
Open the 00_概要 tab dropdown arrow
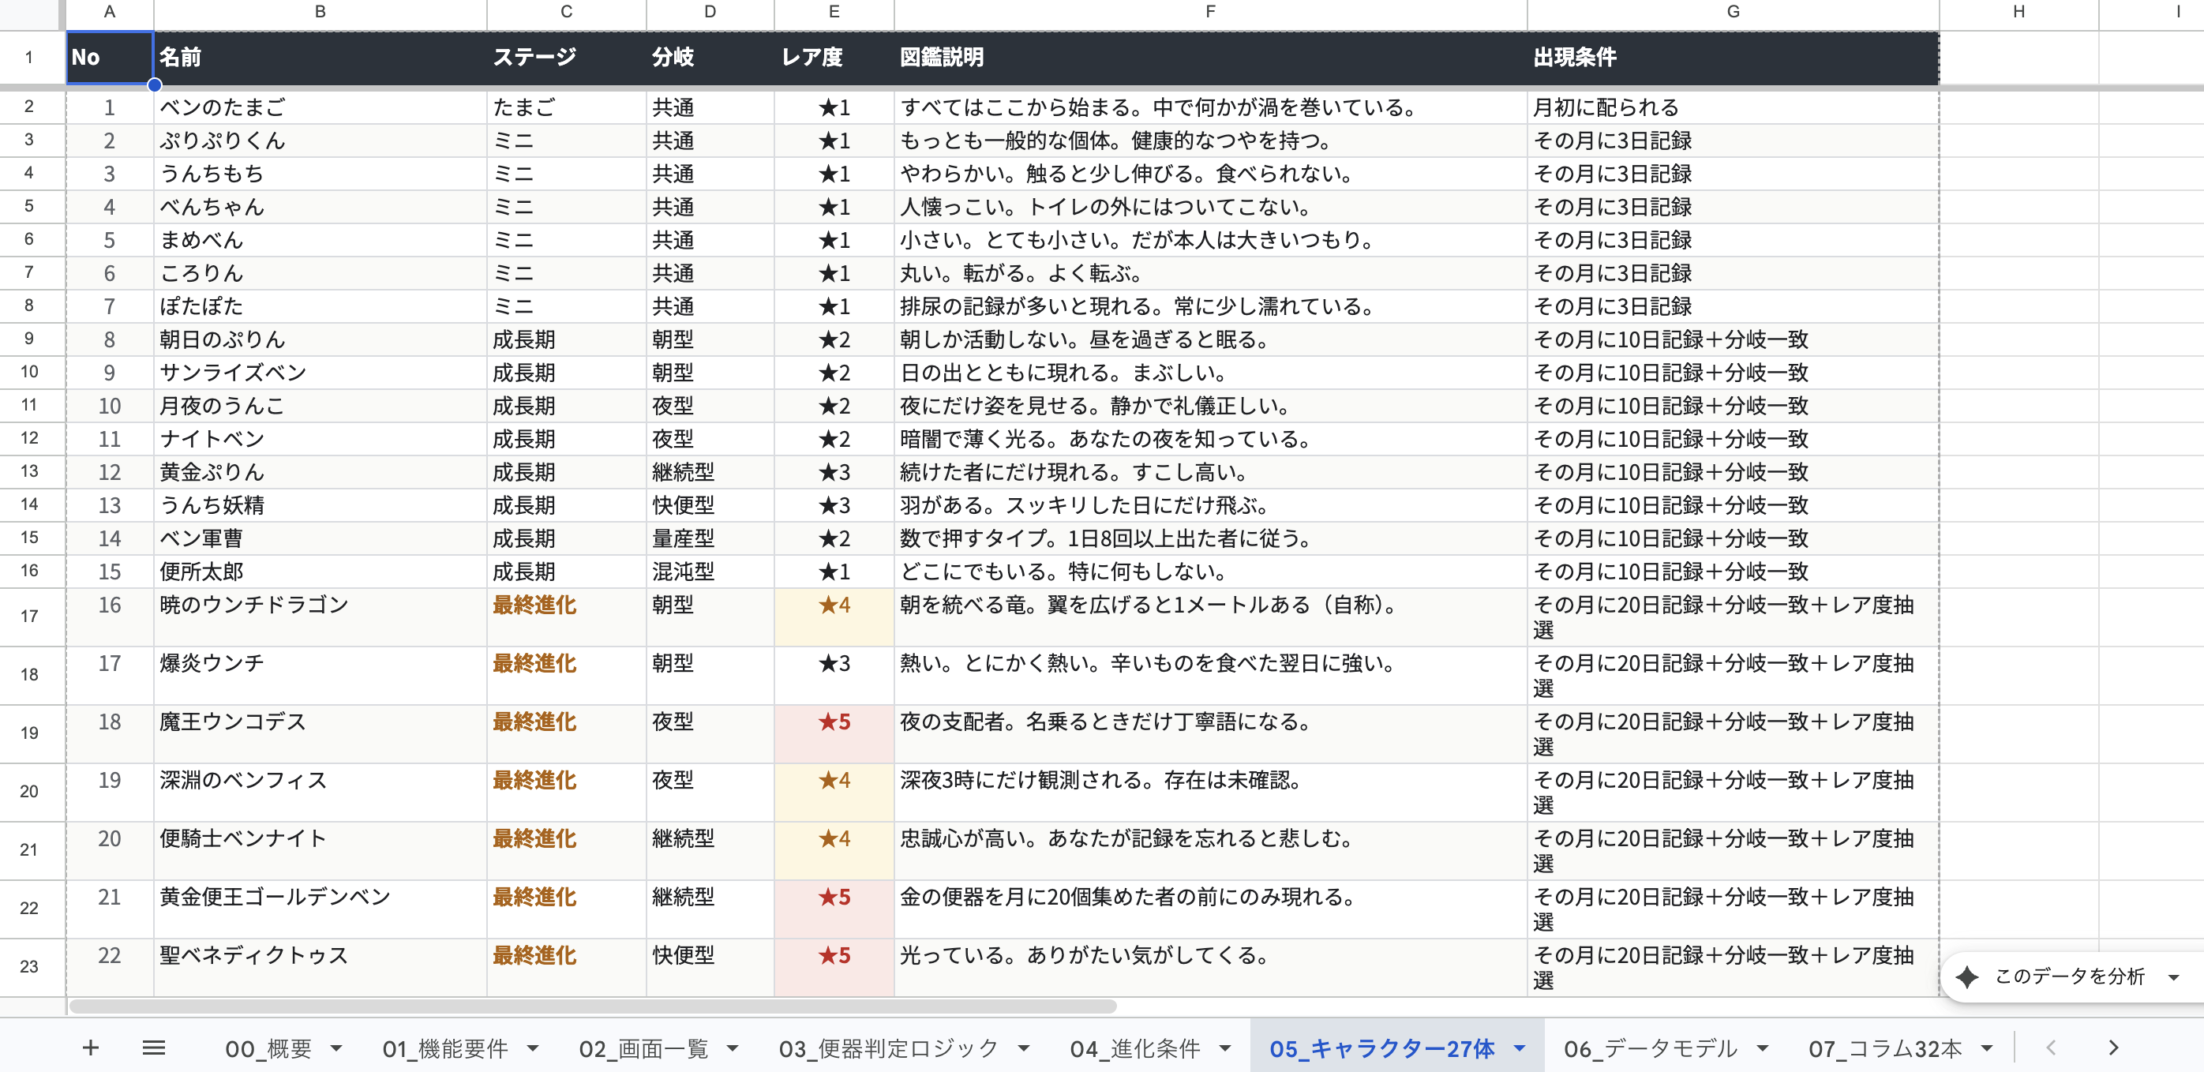[336, 1048]
